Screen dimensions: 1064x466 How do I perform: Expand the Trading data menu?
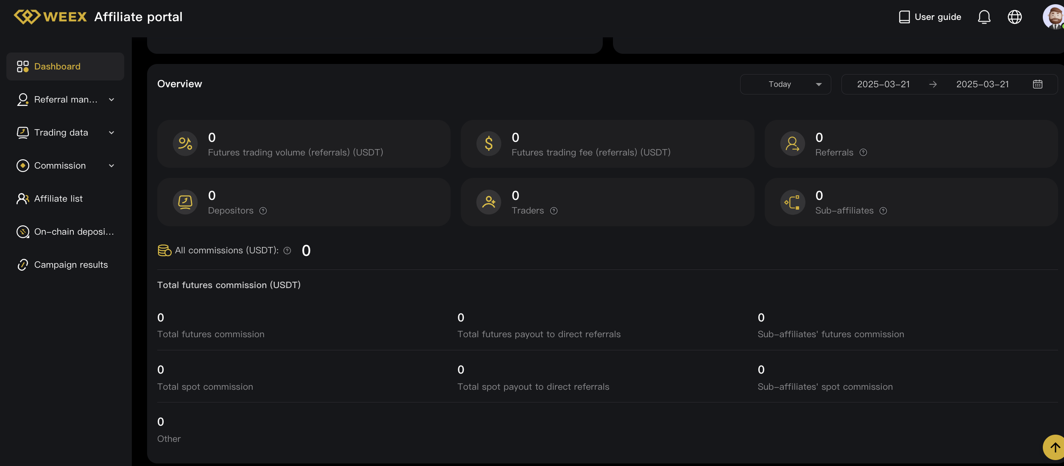[x=65, y=133]
